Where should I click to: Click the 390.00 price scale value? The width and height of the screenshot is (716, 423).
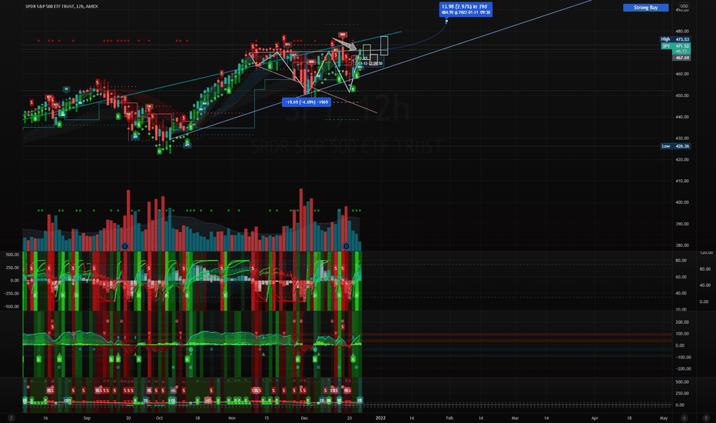tap(682, 224)
